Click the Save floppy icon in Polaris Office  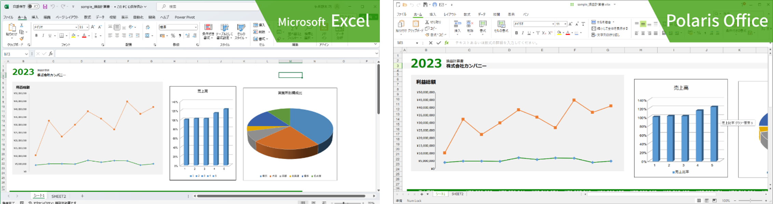click(425, 5)
